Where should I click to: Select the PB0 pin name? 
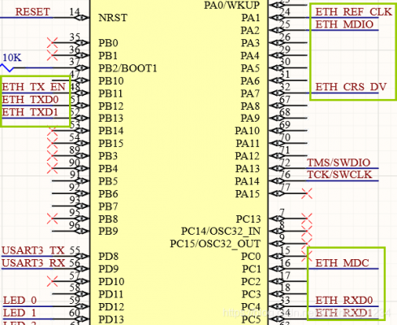(x=108, y=43)
